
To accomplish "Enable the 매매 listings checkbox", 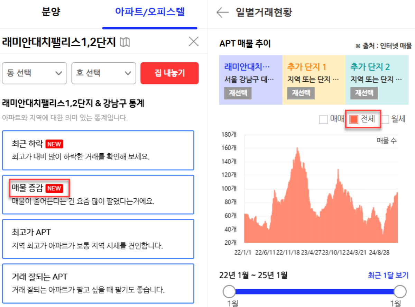I will (324, 119).
